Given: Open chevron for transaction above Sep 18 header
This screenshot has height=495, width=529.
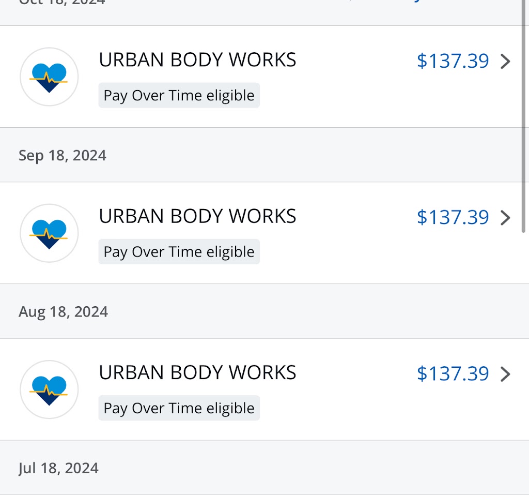Looking at the screenshot, I should 506,62.
